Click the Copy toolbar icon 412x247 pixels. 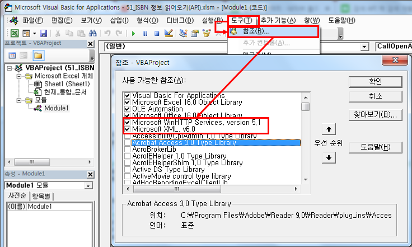click(x=69, y=34)
